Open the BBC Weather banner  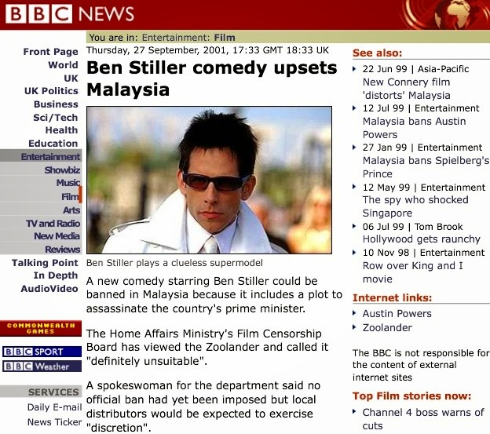(42, 367)
